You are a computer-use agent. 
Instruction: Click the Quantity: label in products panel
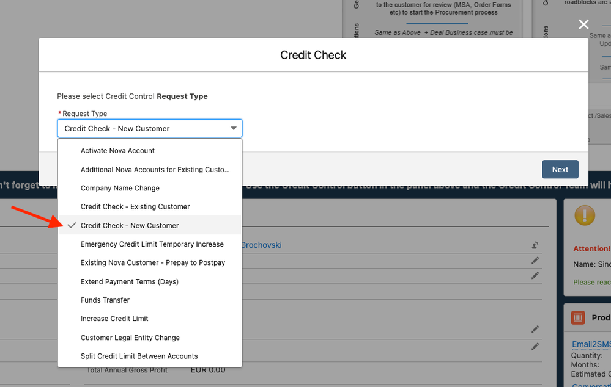587,355
